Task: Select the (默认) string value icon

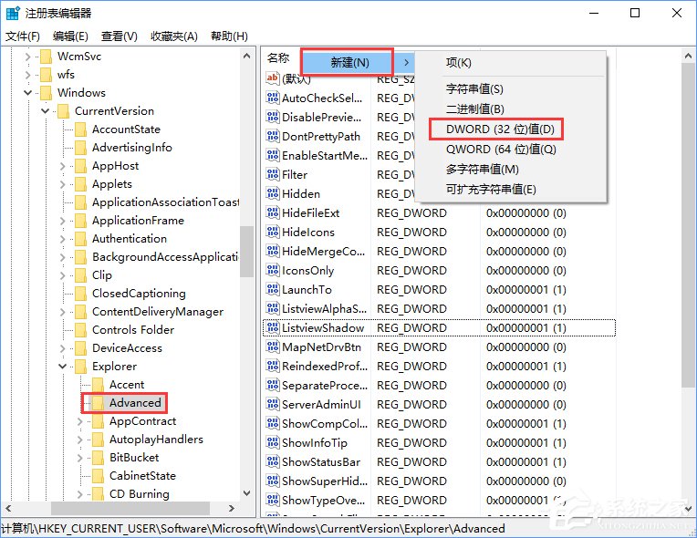Action: click(x=272, y=78)
